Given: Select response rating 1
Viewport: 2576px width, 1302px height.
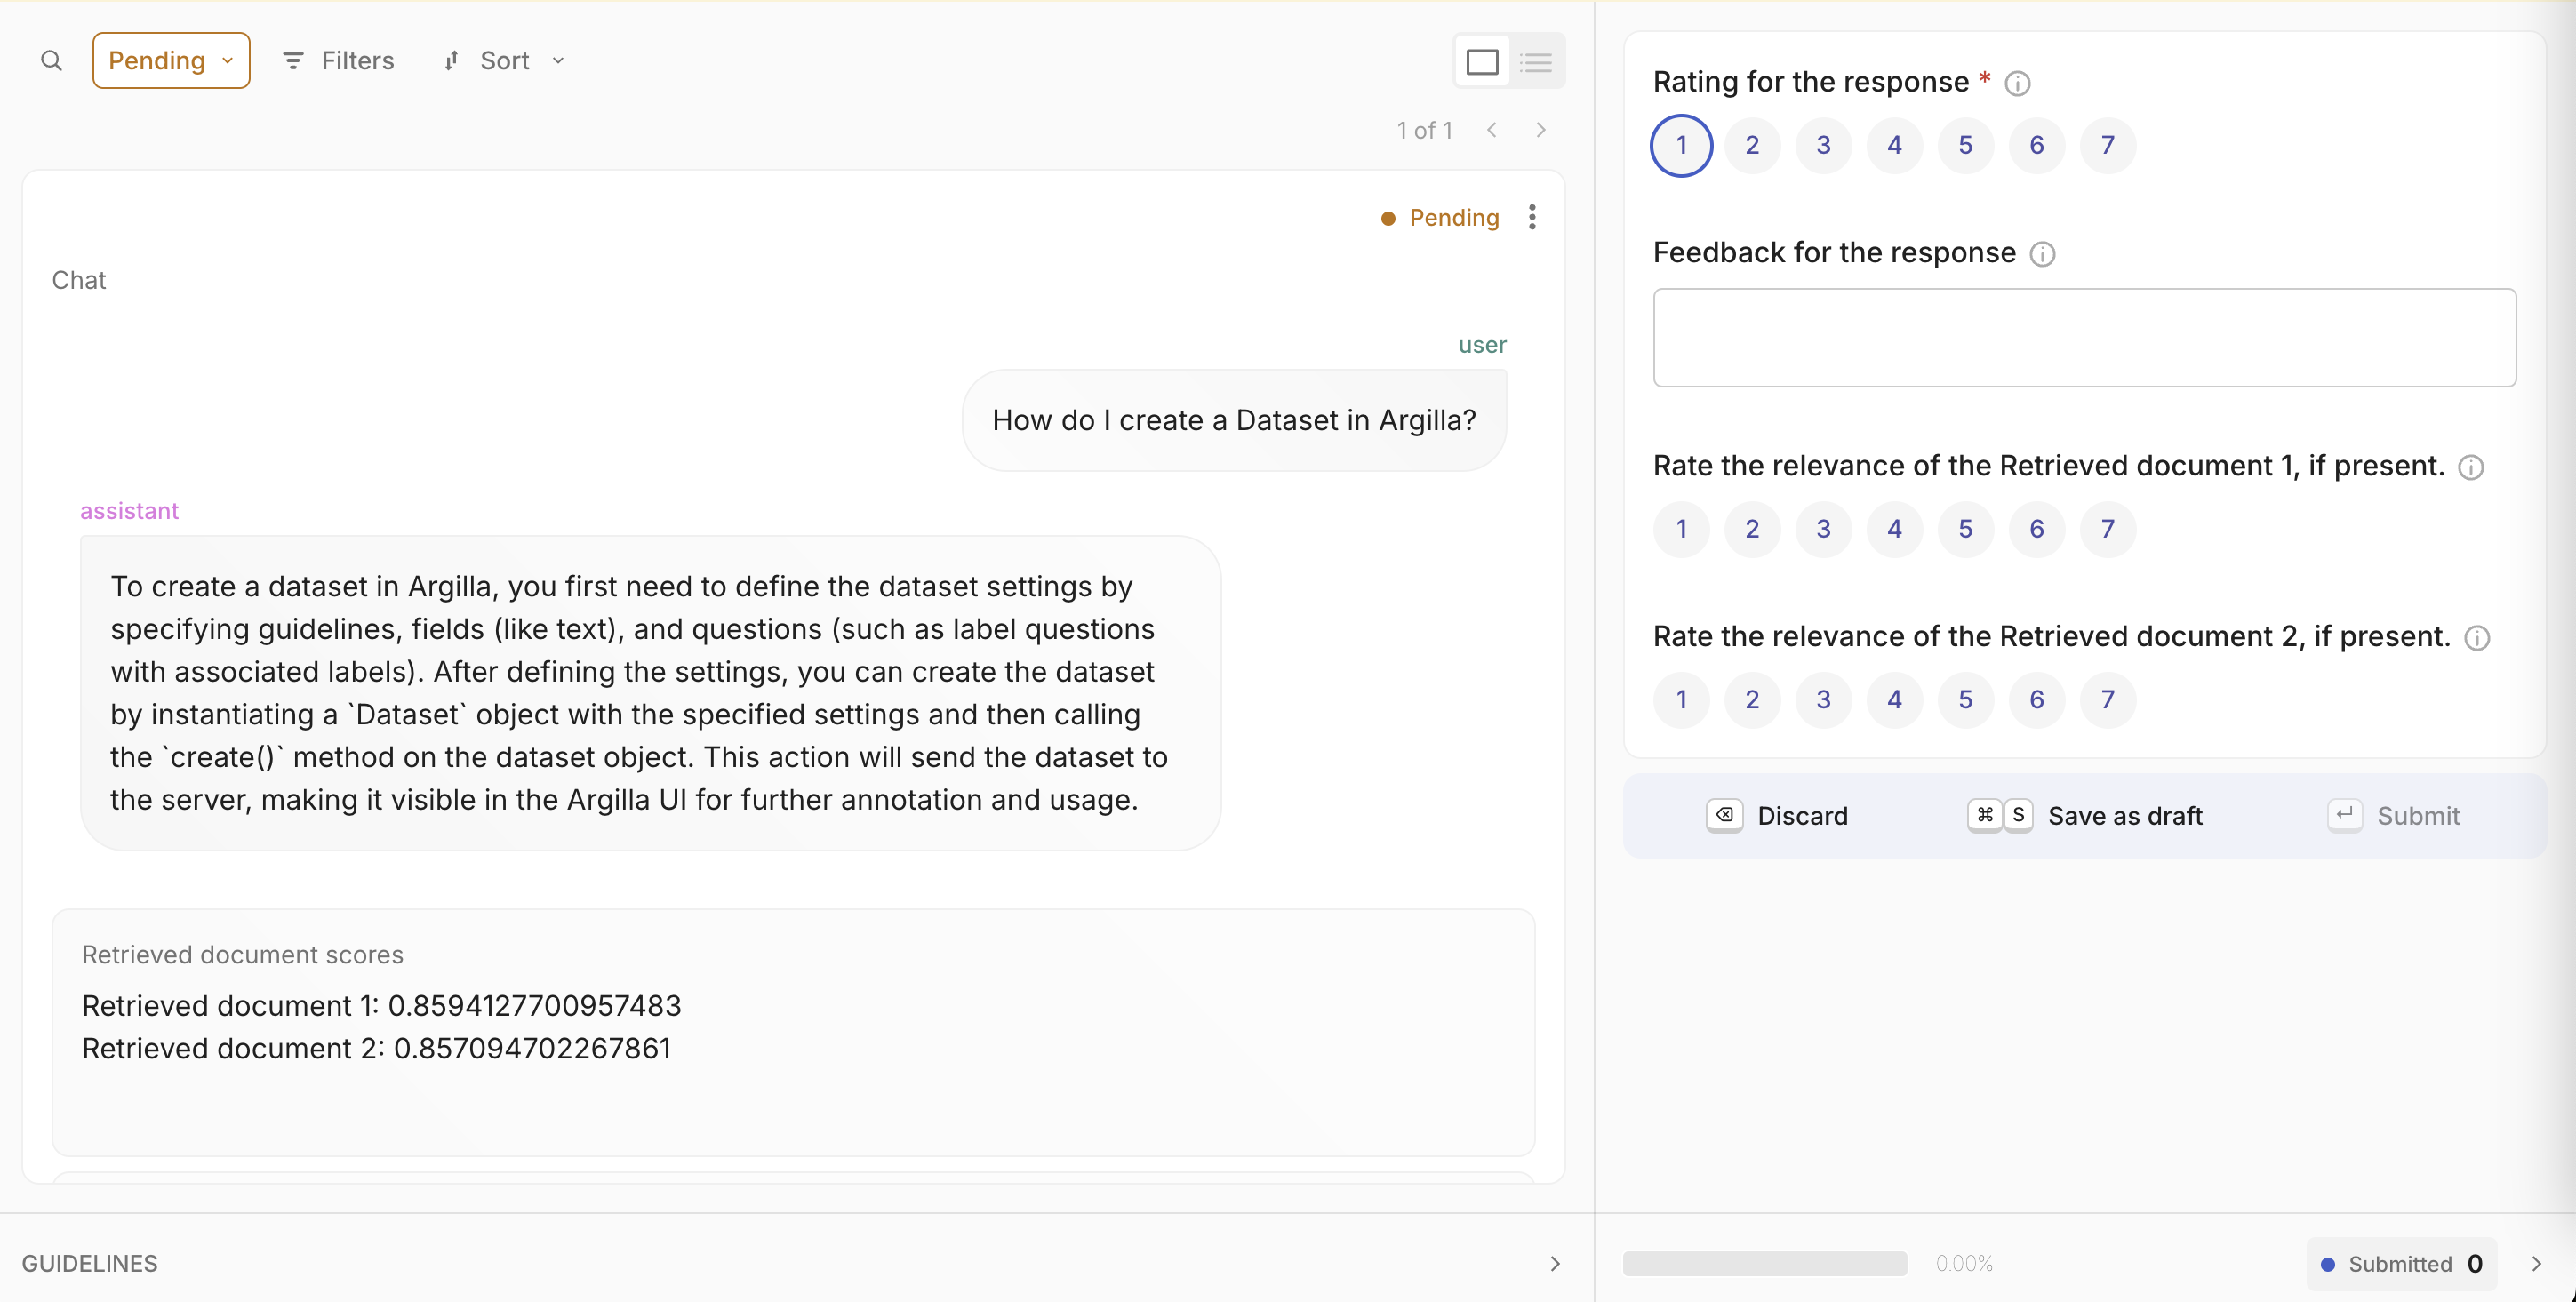Looking at the screenshot, I should pyautogui.click(x=1681, y=146).
